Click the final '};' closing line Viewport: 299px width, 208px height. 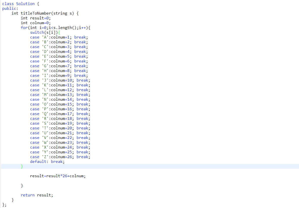[4, 205]
